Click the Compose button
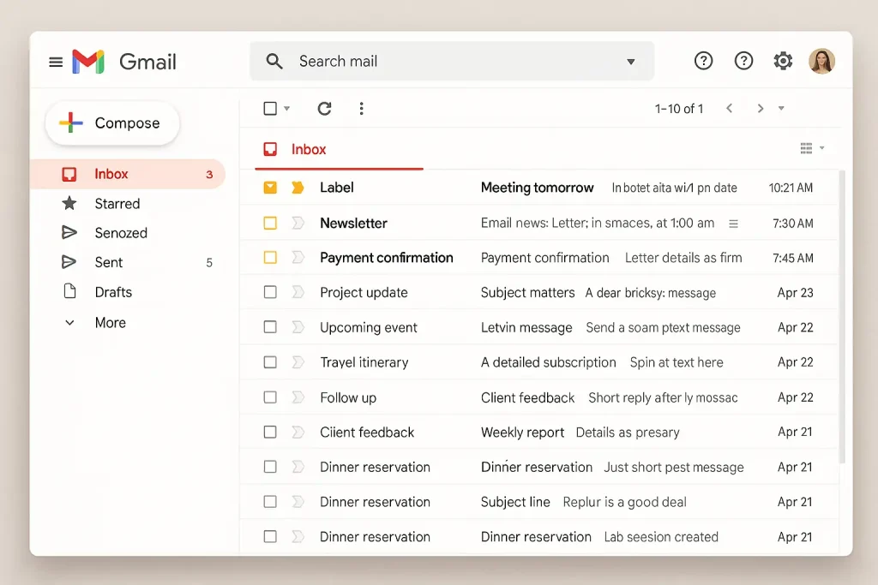 point(111,123)
